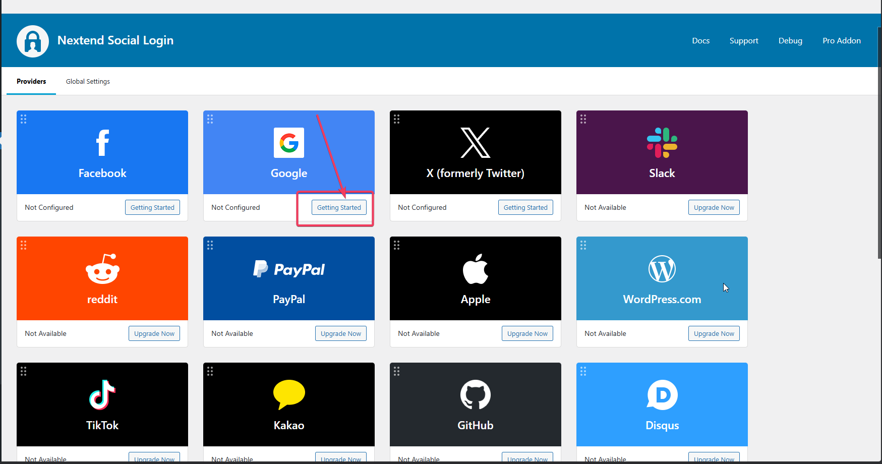Switch to the Global Settings tab
This screenshot has width=882, height=464.
88,81
